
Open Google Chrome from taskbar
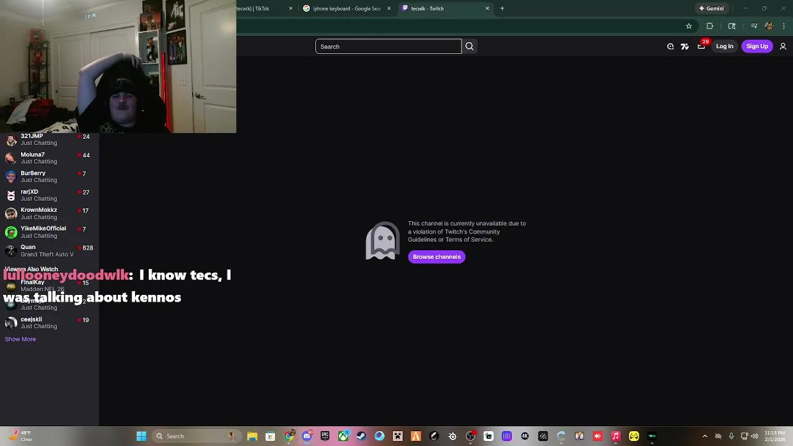(x=289, y=436)
